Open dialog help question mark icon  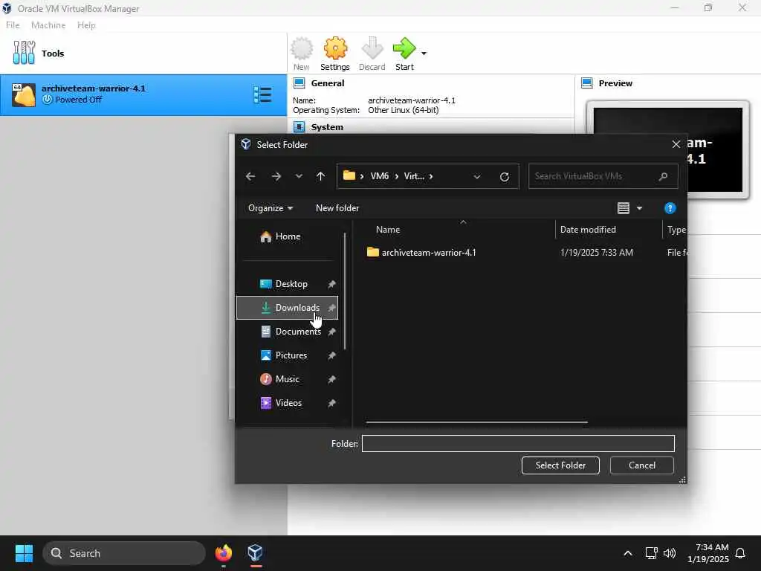point(670,208)
